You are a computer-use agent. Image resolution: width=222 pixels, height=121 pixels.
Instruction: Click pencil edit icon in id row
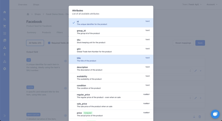[196, 71]
